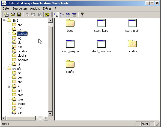Go up one folder level icon
Screen dimensions: 161x127
coord(47,15)
